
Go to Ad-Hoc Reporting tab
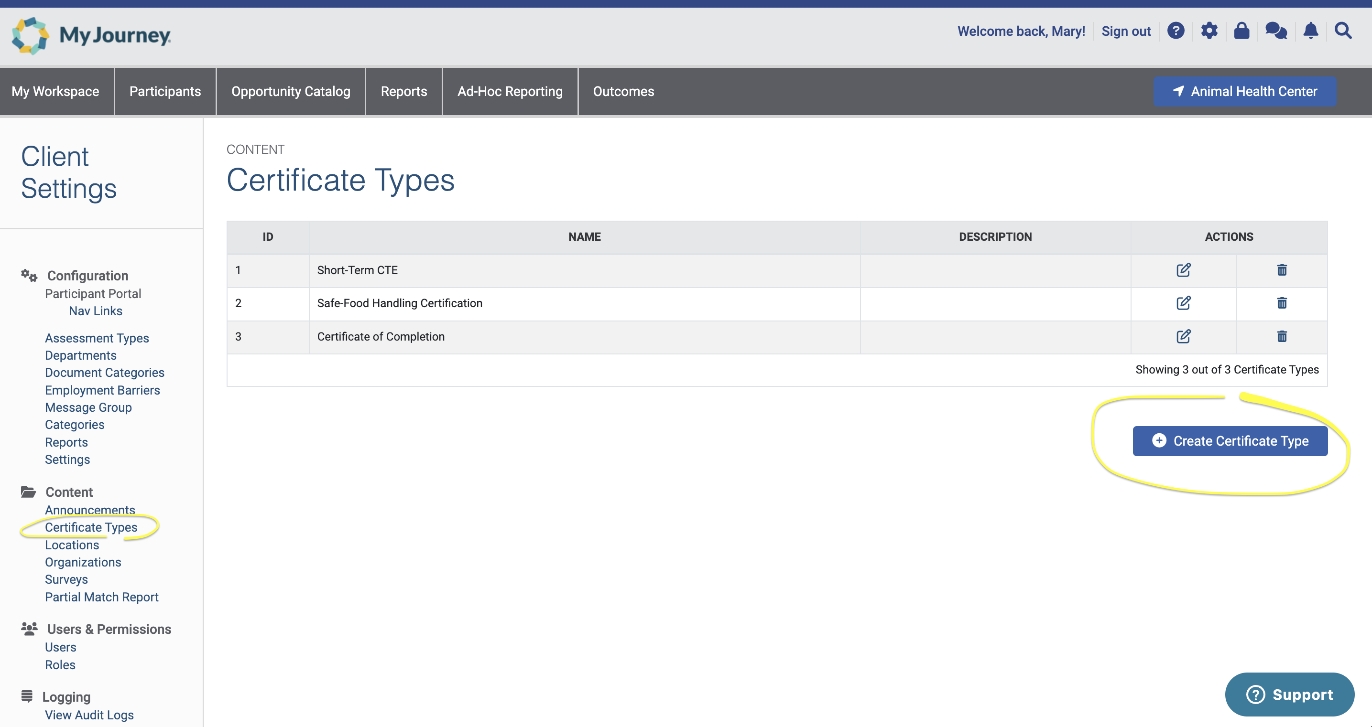pyautogui.click(x=510, y=92)
